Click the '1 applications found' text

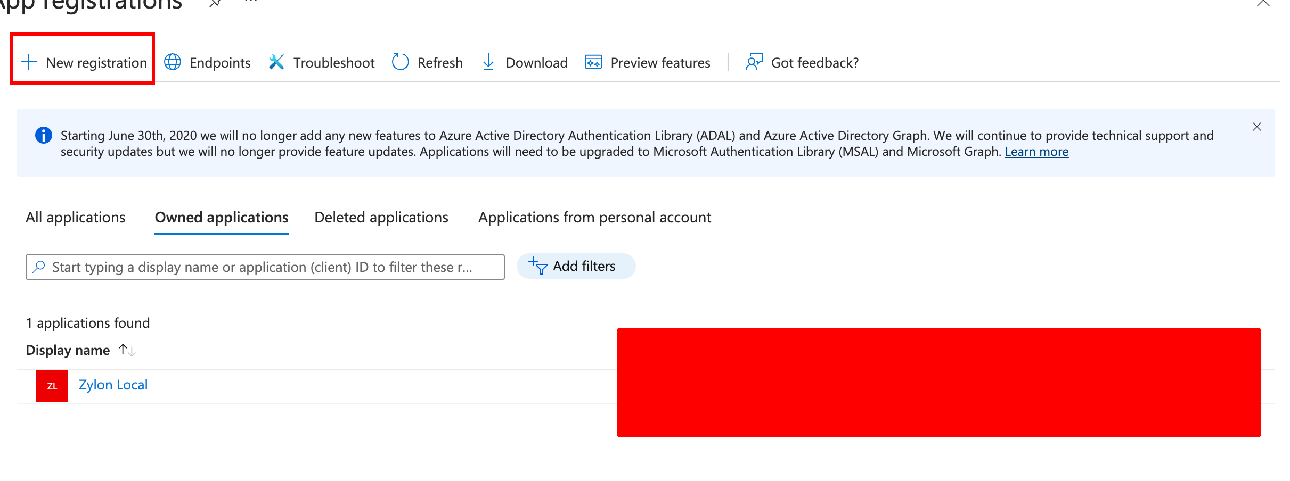coord(88,323)
